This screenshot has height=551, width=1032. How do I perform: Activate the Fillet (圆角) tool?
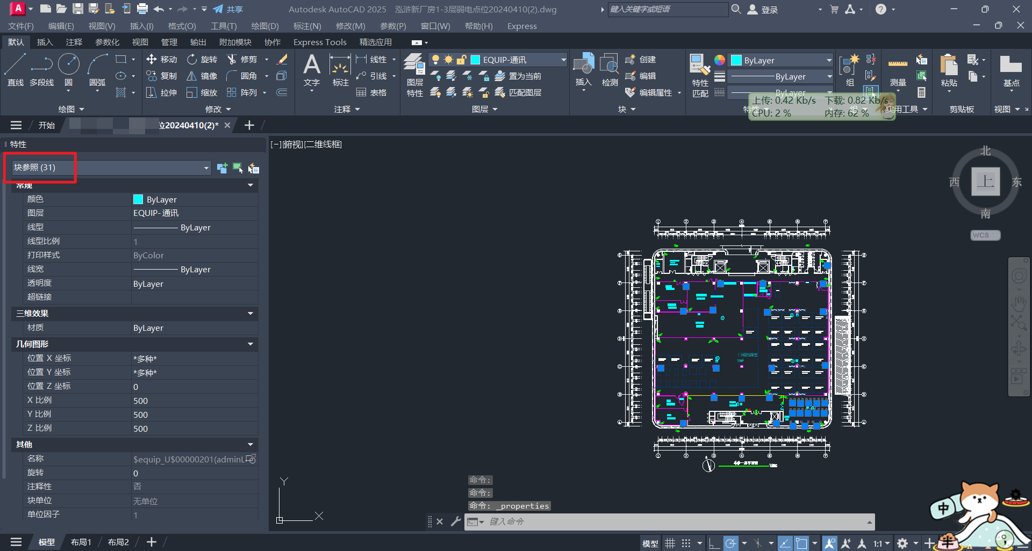tap(242, 76)
